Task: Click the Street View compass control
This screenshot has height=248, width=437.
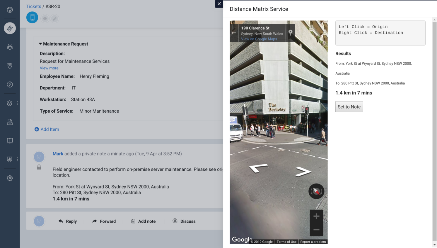Action: [x=316, y=191]
